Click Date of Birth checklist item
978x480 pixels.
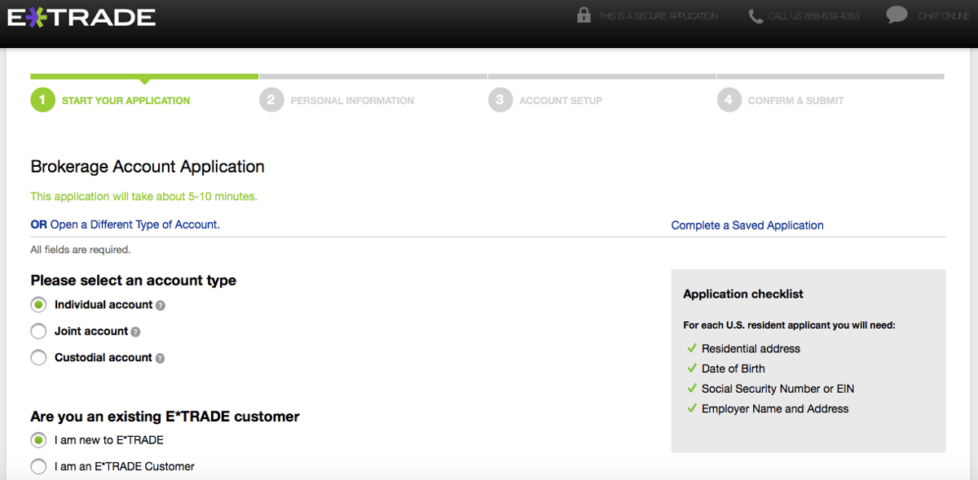(x=733, y=369)
